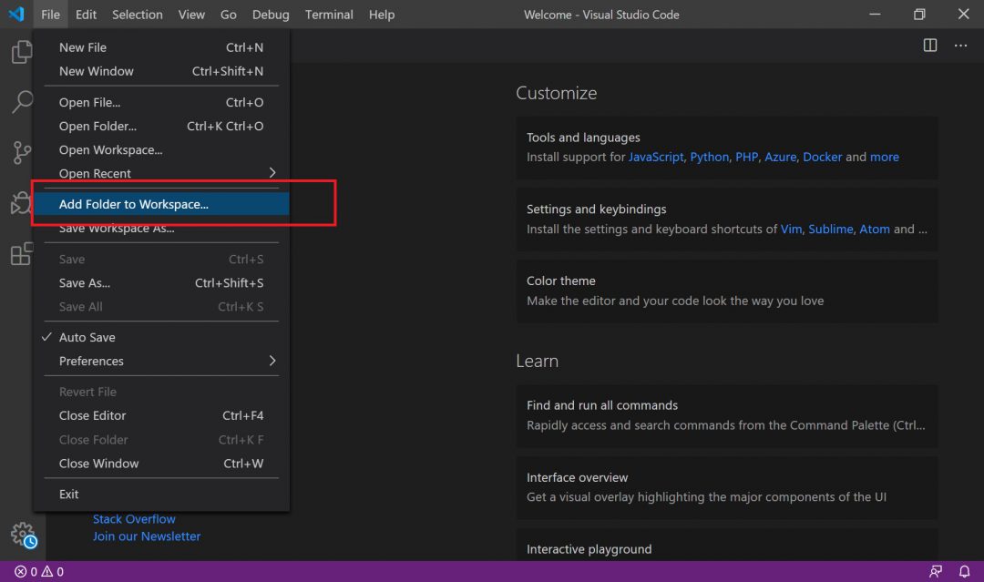Screen dimensions: 984x582
Task: Open the Debug menu
Action: coord(271,14)
